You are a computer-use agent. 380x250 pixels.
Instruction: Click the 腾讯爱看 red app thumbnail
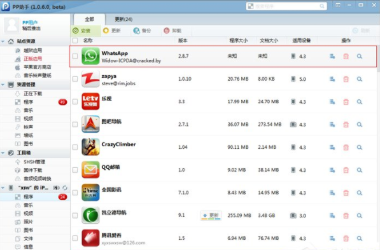click(90, 238)
